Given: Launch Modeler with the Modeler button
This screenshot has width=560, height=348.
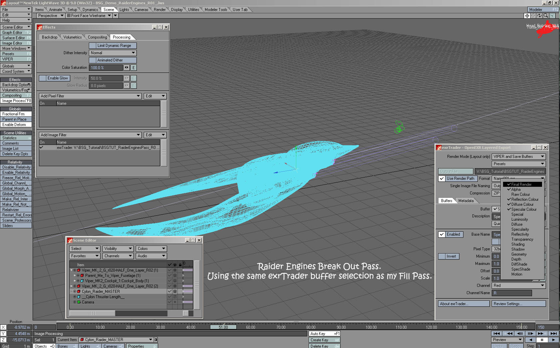Looking at the screenshot, I should pyautogui.click(x=543, y=10).
